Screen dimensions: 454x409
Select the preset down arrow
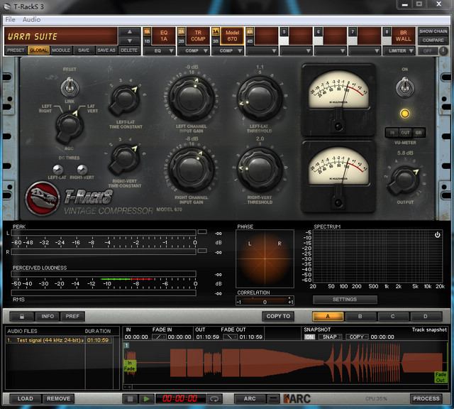(x=129, y=40)
